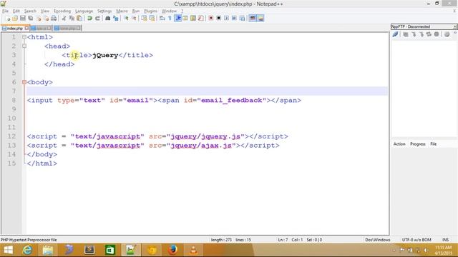
Task: Open the Plugins menu
Action: (151, 11)
